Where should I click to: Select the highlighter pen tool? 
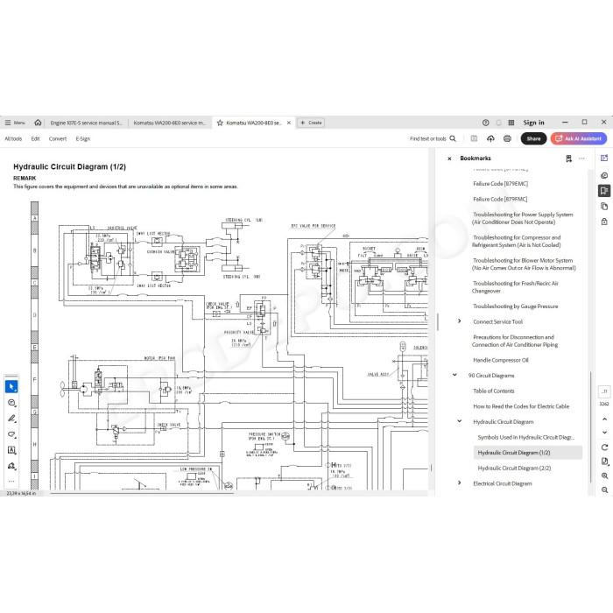pos(11,419)
